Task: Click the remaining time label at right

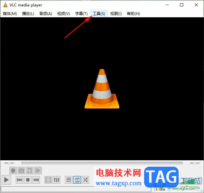Action: (x=194, y=163)
